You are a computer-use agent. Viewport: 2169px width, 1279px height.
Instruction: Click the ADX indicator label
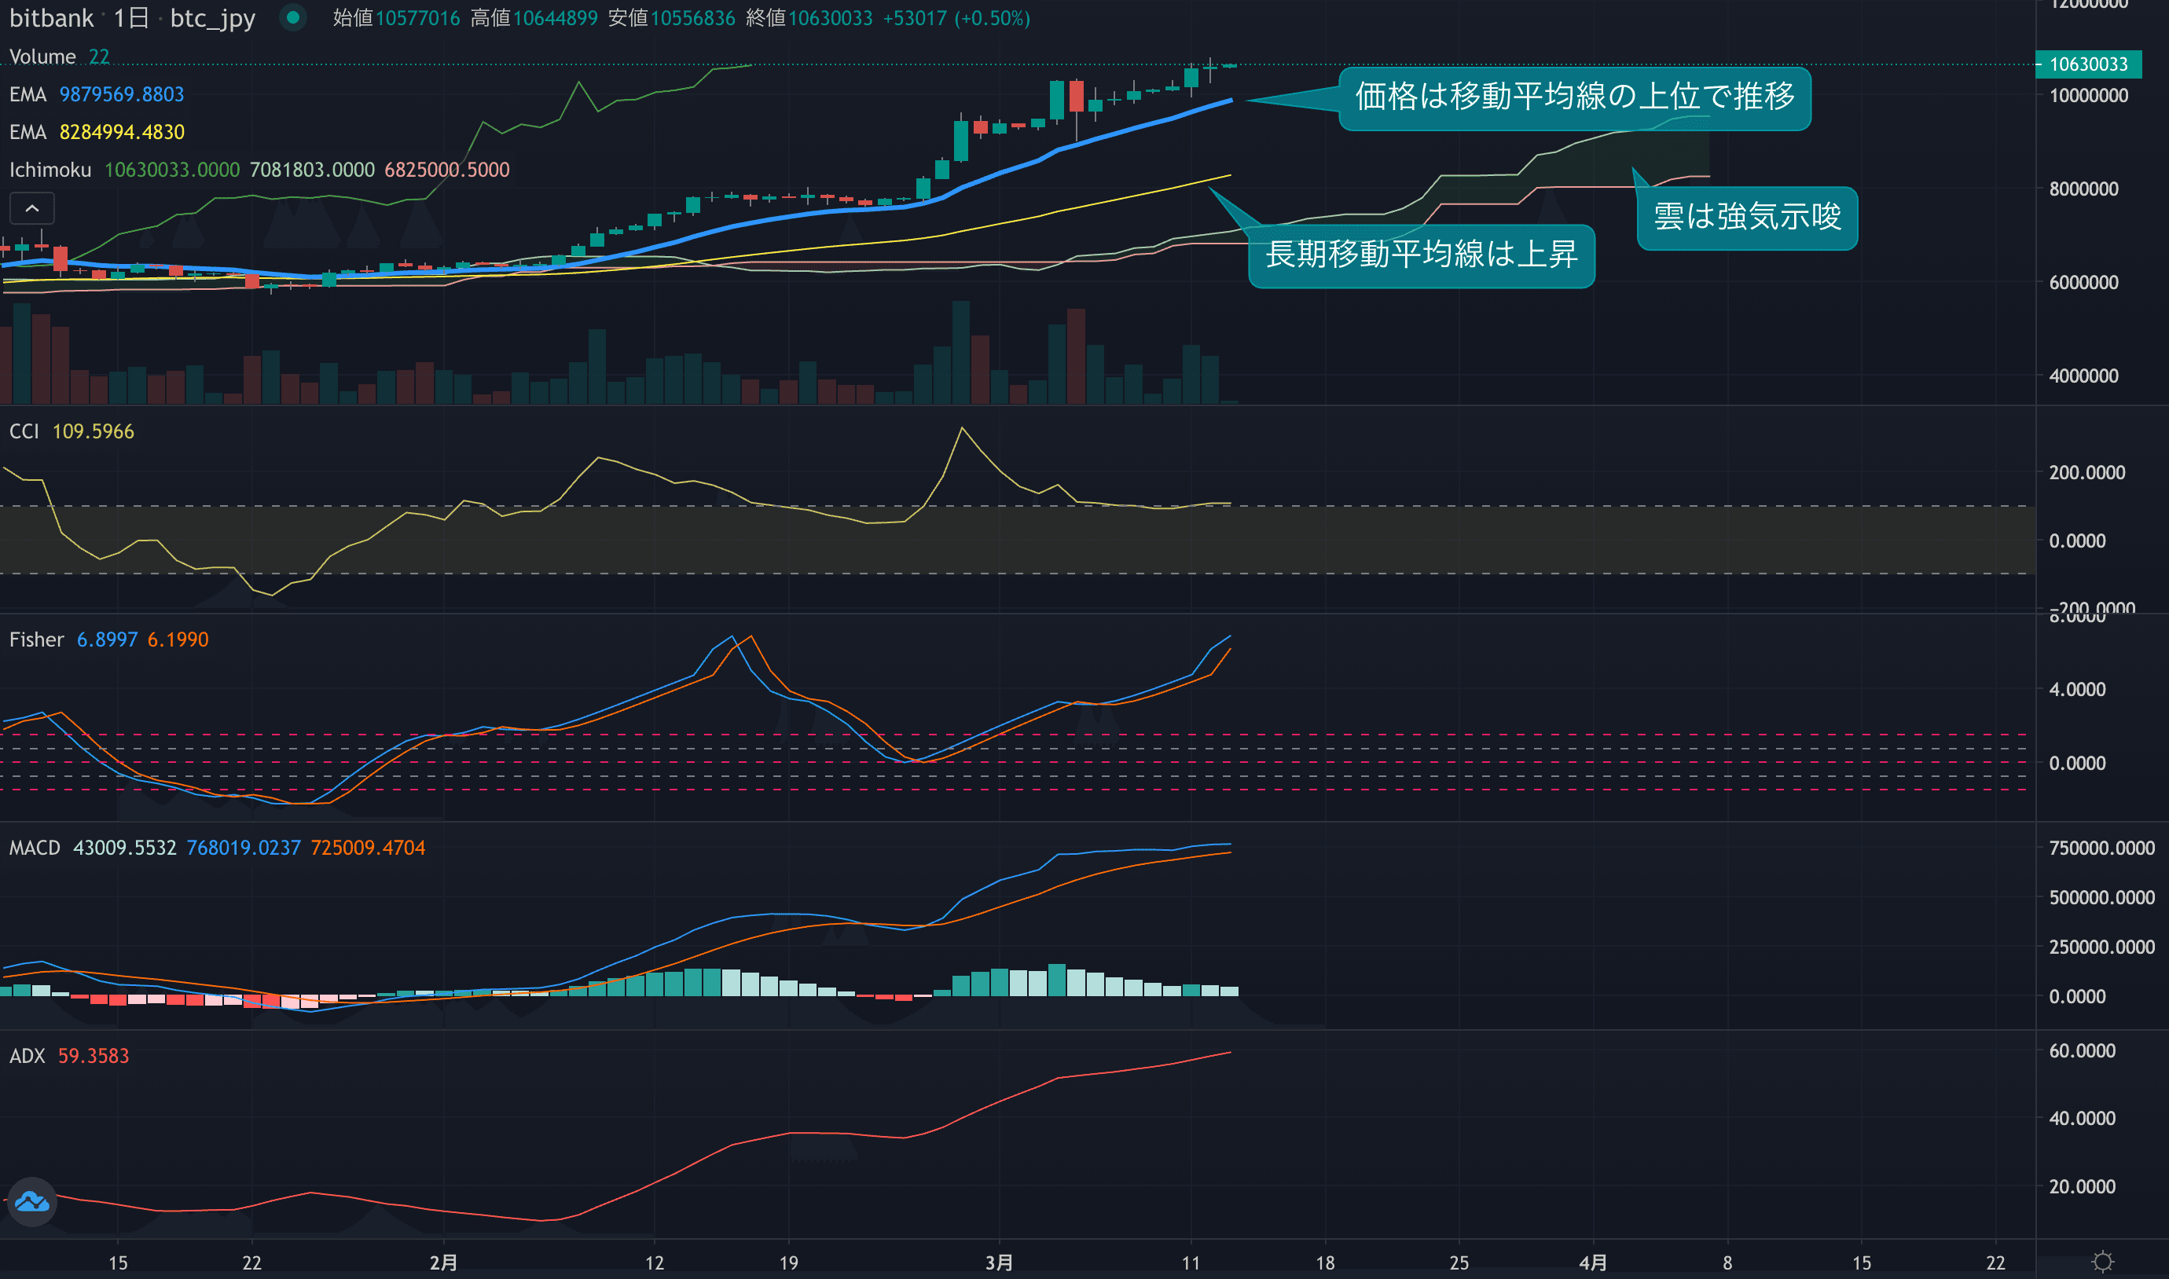pos(27,1056)
